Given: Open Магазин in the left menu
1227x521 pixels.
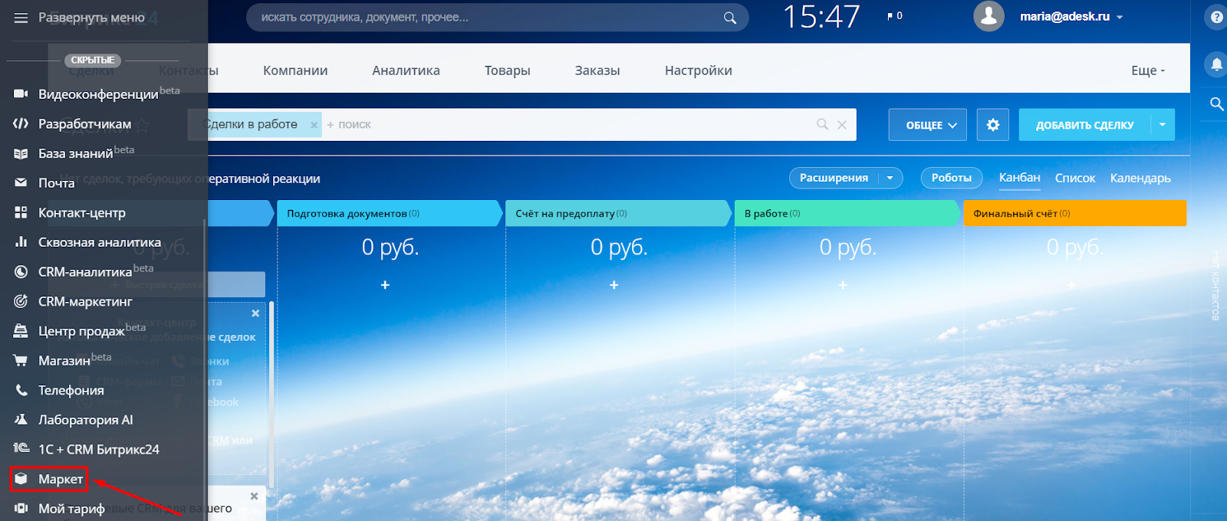Looking at the screenshot, I should [x=63, y=360].
